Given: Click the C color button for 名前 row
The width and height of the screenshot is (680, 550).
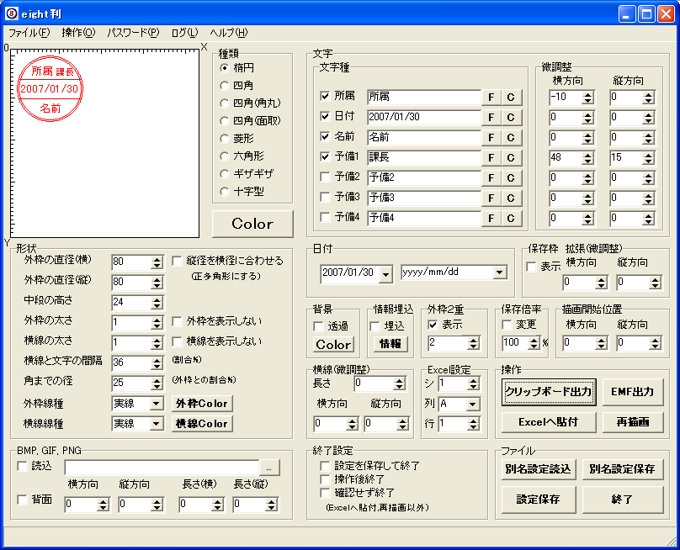Looking at the screenshot, I should click(x=511, y=138).
